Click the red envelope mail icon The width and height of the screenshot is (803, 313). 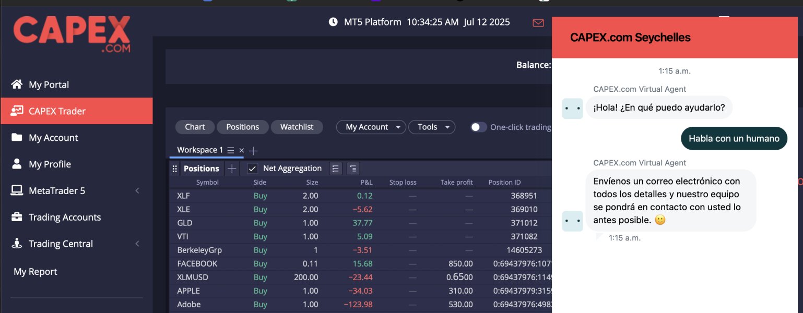[538, 22]
